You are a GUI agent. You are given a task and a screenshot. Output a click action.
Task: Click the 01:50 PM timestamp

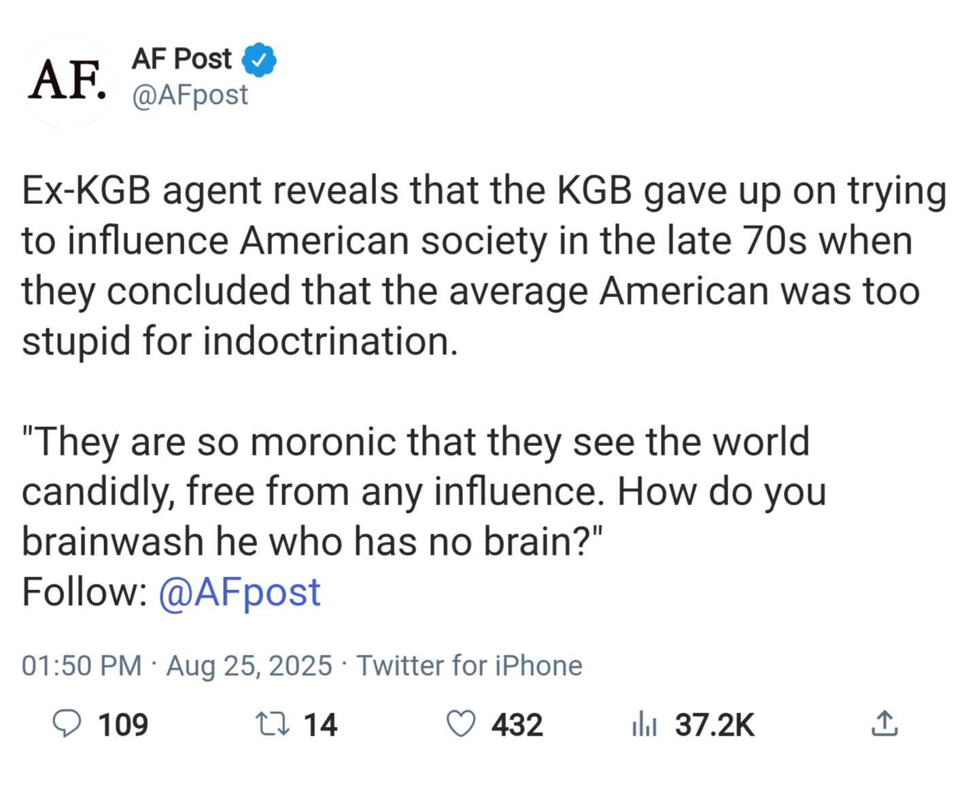click(x=82, y=666)
